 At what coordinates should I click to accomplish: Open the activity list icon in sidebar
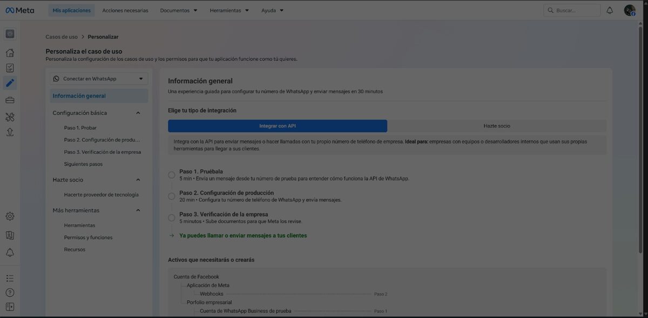pos(10,278)
